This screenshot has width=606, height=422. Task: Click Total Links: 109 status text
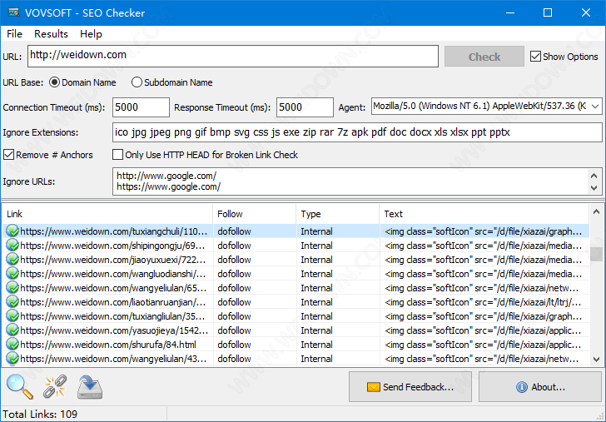point(40,415)
